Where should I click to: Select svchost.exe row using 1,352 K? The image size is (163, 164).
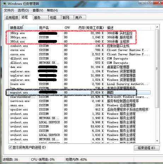tap(80, 114)
